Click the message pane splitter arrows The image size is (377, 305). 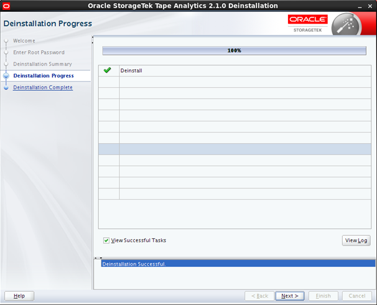click(98, 258)
